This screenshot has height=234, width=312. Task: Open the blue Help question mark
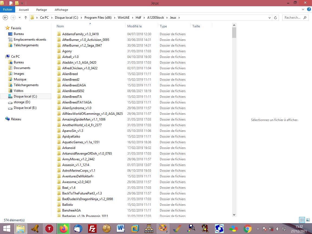[309, 9]
